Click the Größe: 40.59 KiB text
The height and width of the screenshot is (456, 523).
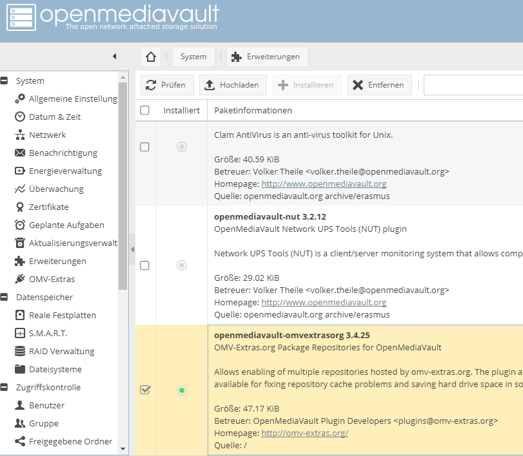246,160
